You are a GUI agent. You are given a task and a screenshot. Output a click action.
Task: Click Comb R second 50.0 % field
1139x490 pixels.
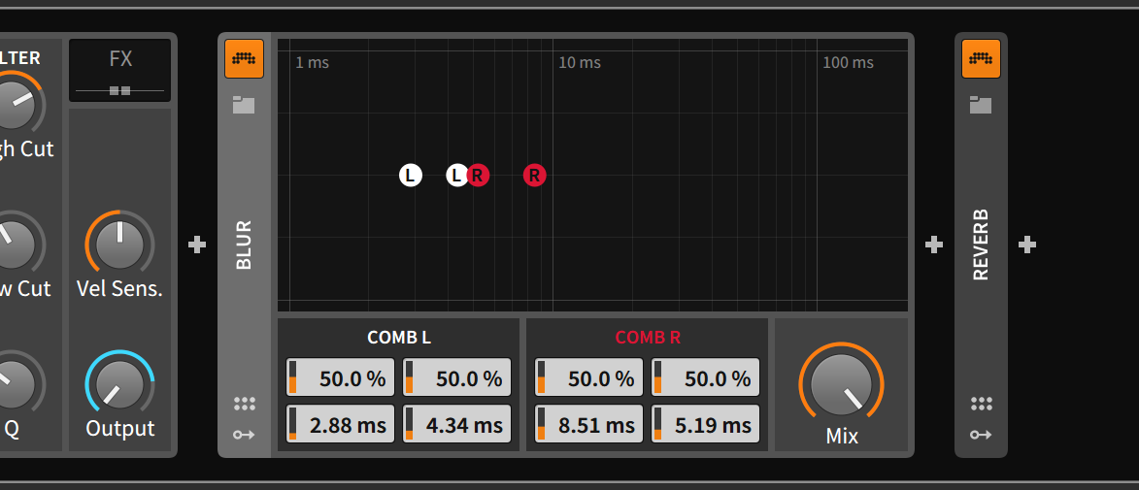pyautogui.click(x=705, y=377)
